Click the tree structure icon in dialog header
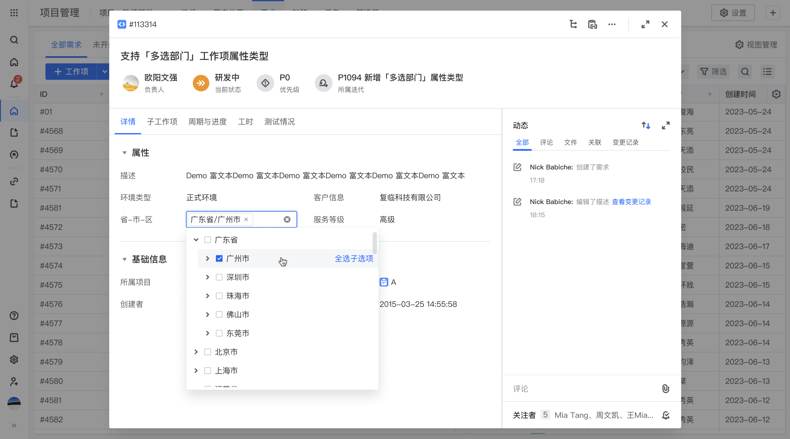 573,24
